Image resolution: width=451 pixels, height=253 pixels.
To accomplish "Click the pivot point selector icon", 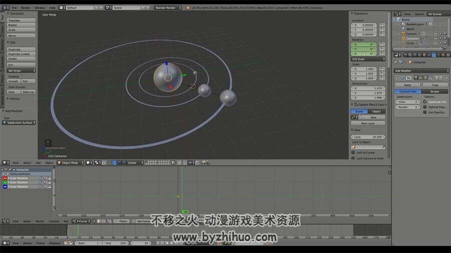I will click(x=98, y=162).
